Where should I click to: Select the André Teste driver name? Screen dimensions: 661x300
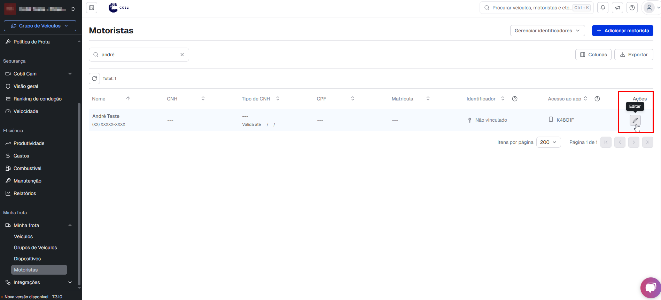tap(106, 116)
